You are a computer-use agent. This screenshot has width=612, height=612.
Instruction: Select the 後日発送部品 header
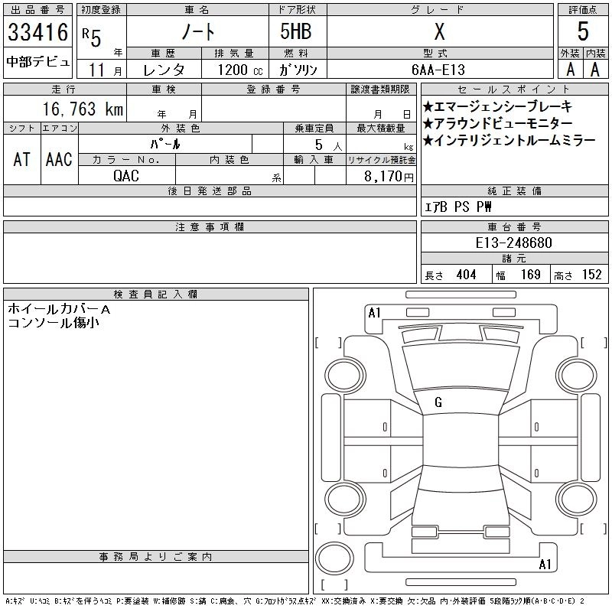210,190
